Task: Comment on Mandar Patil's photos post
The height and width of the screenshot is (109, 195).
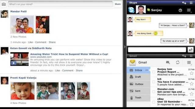Action: [41, 42]
